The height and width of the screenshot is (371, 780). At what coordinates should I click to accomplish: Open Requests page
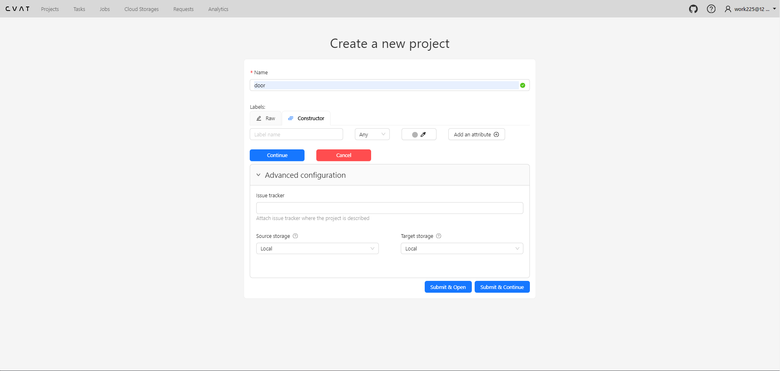(x=184, y=9)
